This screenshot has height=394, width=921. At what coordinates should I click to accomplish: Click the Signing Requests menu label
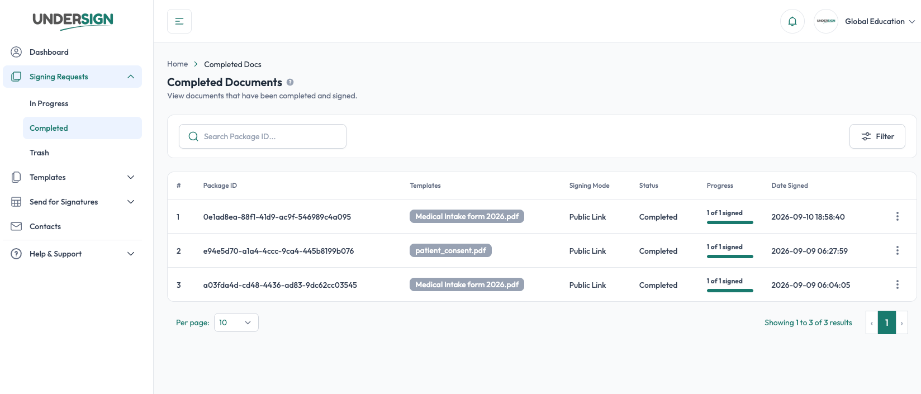point(59,77)
